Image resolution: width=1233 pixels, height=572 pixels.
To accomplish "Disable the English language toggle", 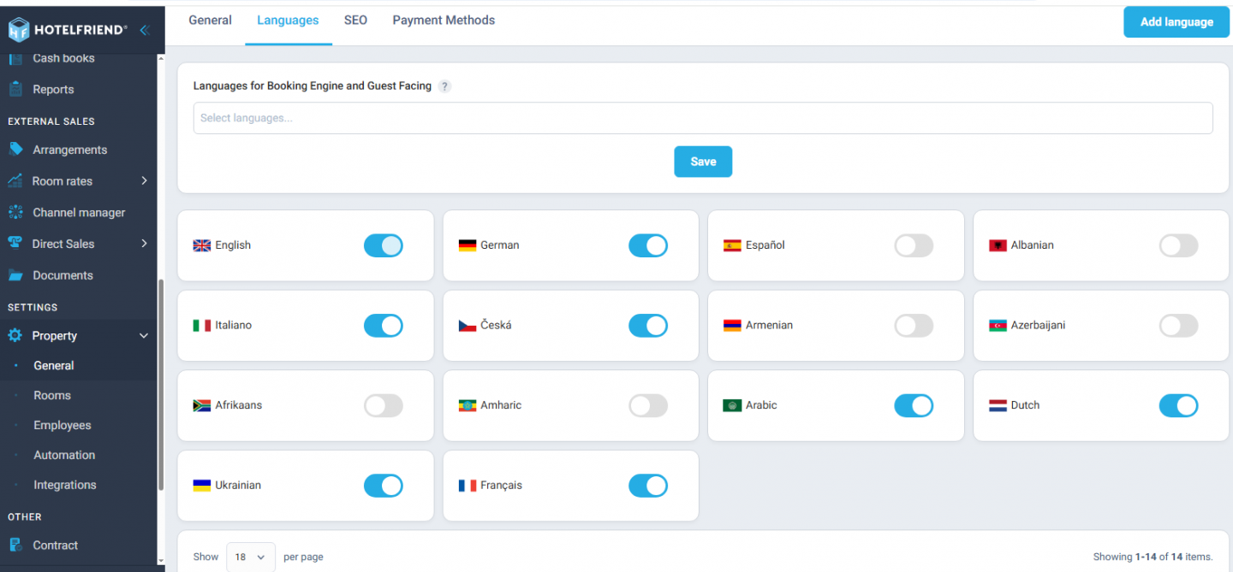I will click(383, 245).
